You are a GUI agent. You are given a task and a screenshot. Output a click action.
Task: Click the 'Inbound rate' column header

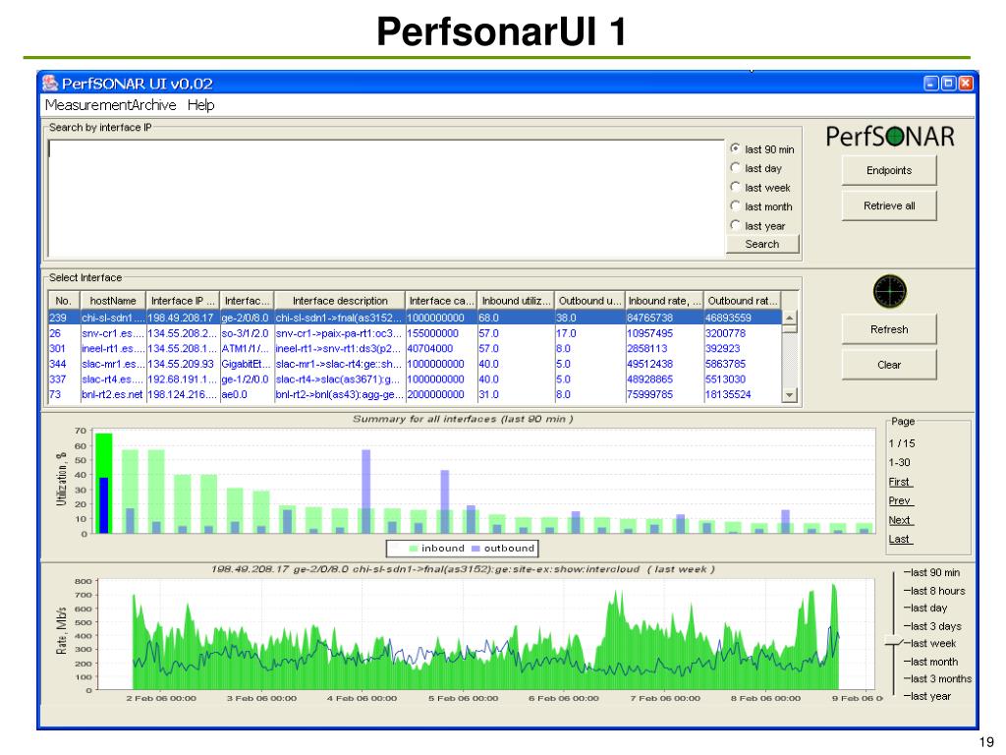tap(664, 301)
